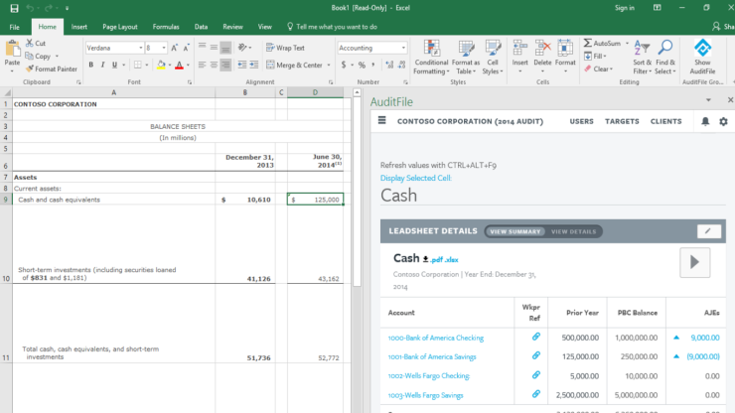Click the pencil edit leadsheet button
735x413 pixels.
pyautogui.click(x=708, y=231)
